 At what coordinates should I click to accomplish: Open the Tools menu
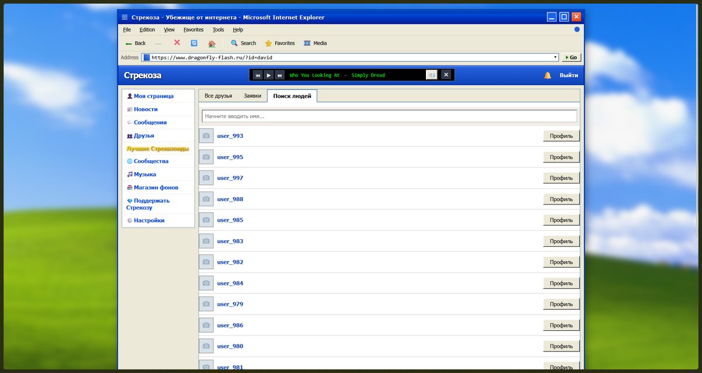point(218,30)
